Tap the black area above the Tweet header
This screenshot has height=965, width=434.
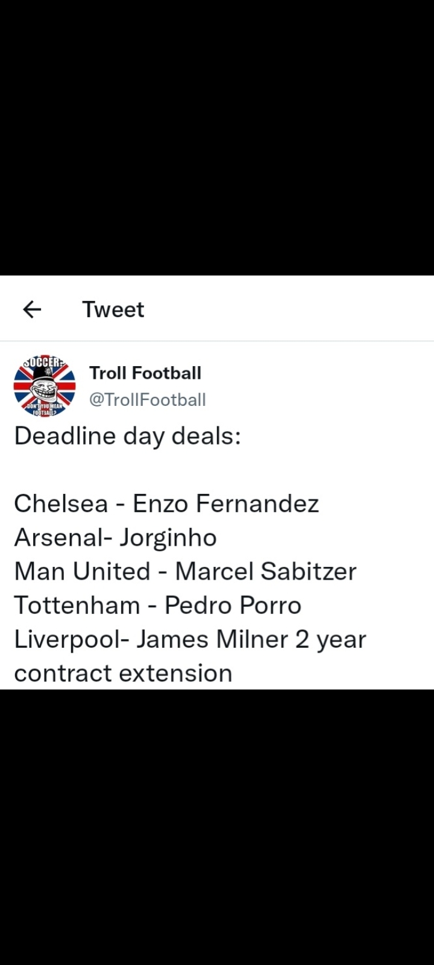pyautogui.click(x=217, y=138)
